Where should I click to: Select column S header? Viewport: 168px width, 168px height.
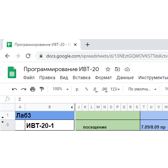point(137,107)
